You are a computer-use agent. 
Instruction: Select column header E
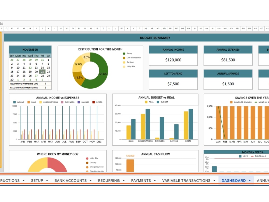tap(12, 29)
